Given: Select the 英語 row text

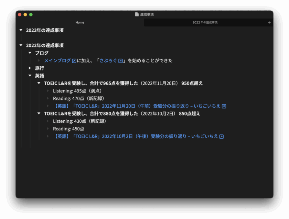Looking at the screenshot, I should click(40, 76).
